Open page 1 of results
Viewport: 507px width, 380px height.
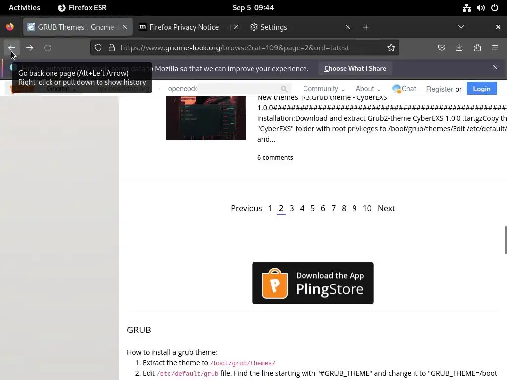point(270,208)
